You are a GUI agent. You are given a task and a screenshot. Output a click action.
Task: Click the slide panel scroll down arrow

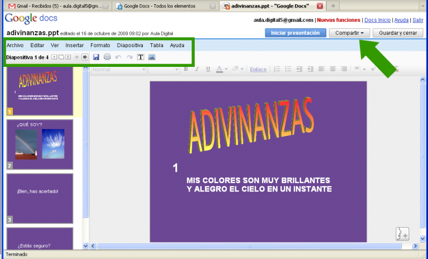click(x=86, y=246)
